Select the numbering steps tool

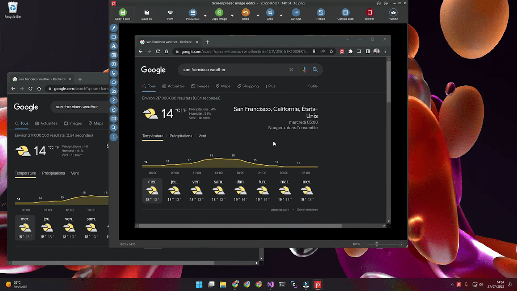pyautogui.click(x=113, y=64)
